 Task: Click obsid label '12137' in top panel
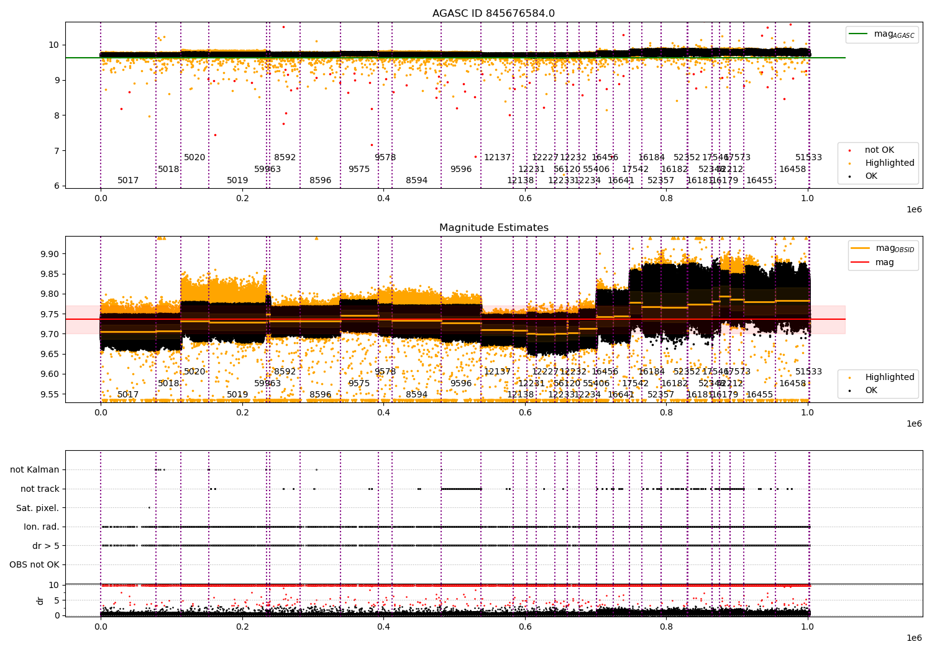point(498,158)
